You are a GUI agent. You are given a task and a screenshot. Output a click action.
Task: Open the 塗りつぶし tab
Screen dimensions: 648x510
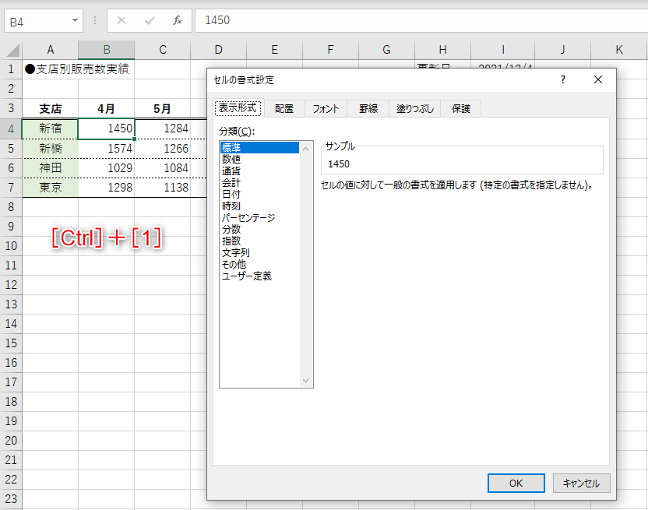click(414, 109)
